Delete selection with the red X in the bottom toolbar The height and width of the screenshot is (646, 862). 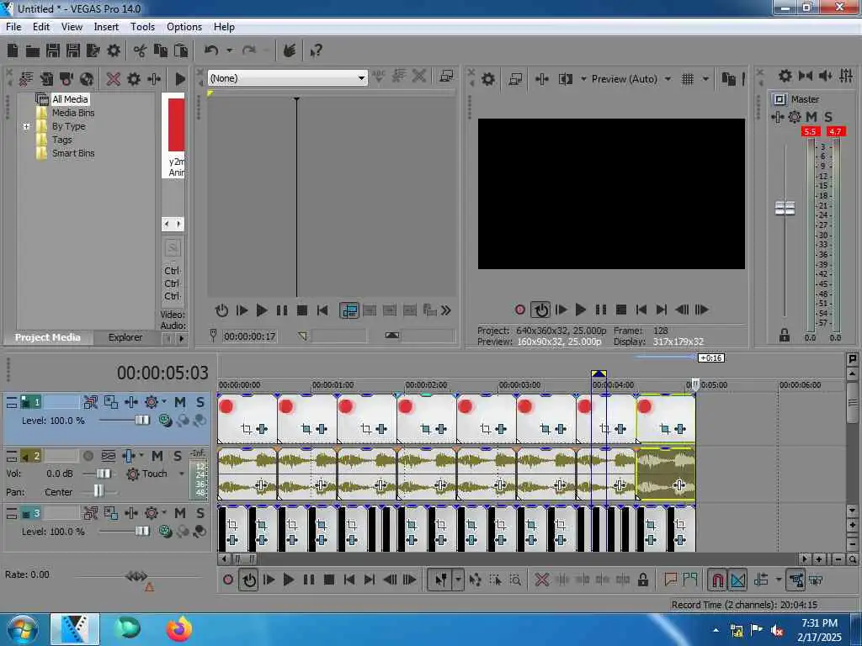pos(541,580)
